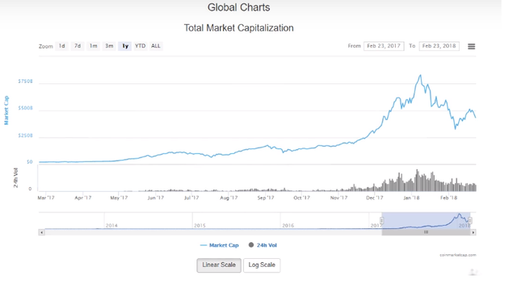Set zoom range to 3m
The width and height of the screenshot is (517, 292).
[x=109, y=46]
